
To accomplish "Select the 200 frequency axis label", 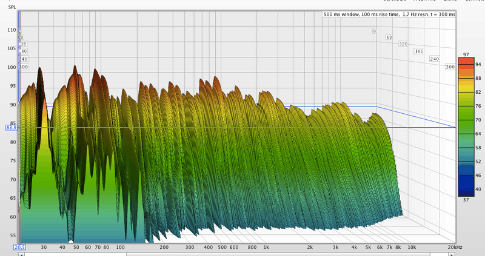I will click(x=164, y=247).
